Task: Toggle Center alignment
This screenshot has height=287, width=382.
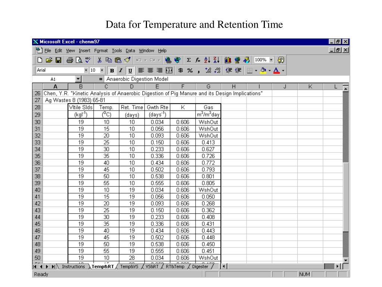Action: pos(150,71)
